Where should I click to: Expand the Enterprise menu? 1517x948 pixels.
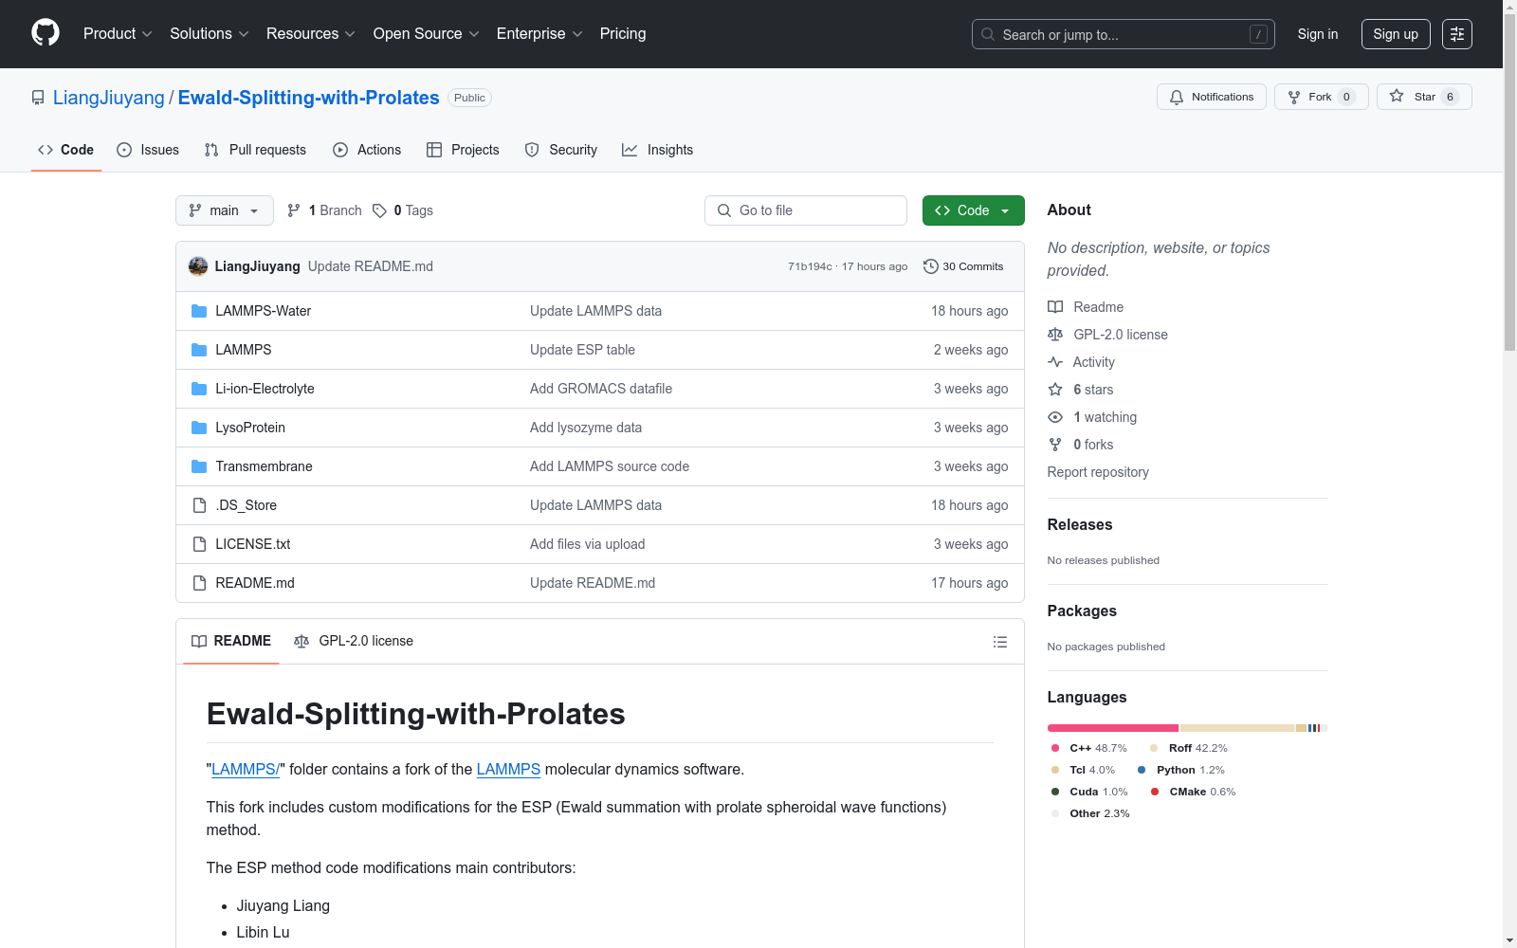pyautogui.click(x=539, y=34)
